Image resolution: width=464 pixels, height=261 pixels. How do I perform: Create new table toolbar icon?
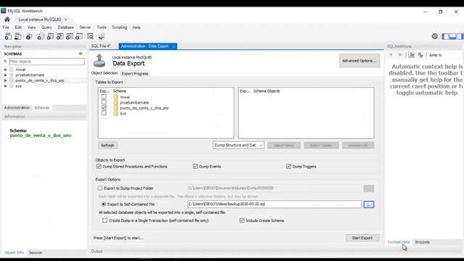tap(50, 36)
